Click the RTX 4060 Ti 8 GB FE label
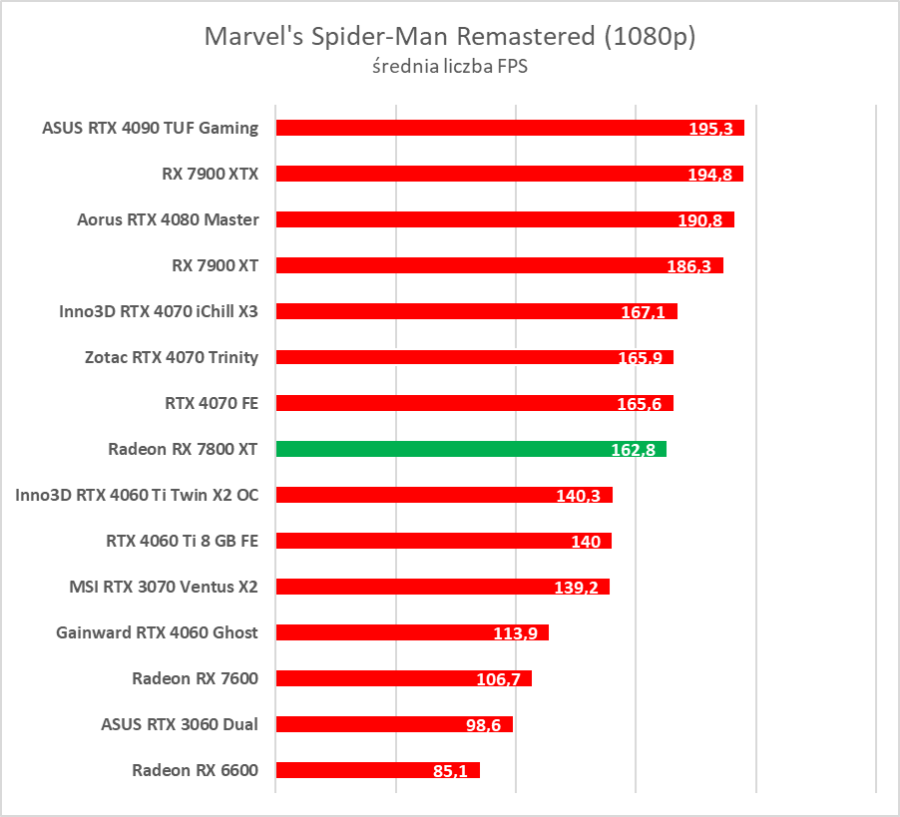The height and width of the screenshot is (817, 900). click(182, 541)
